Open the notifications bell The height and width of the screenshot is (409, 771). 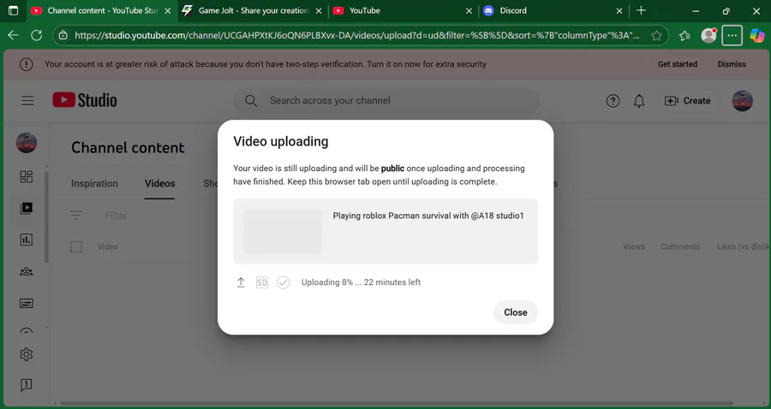[x=639, y=101]
